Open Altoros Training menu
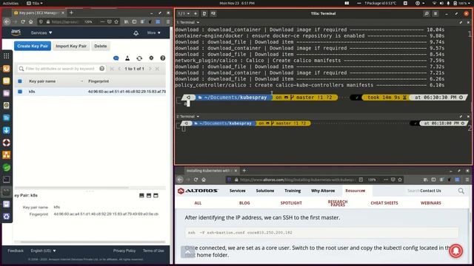 [x=293, y=191]
